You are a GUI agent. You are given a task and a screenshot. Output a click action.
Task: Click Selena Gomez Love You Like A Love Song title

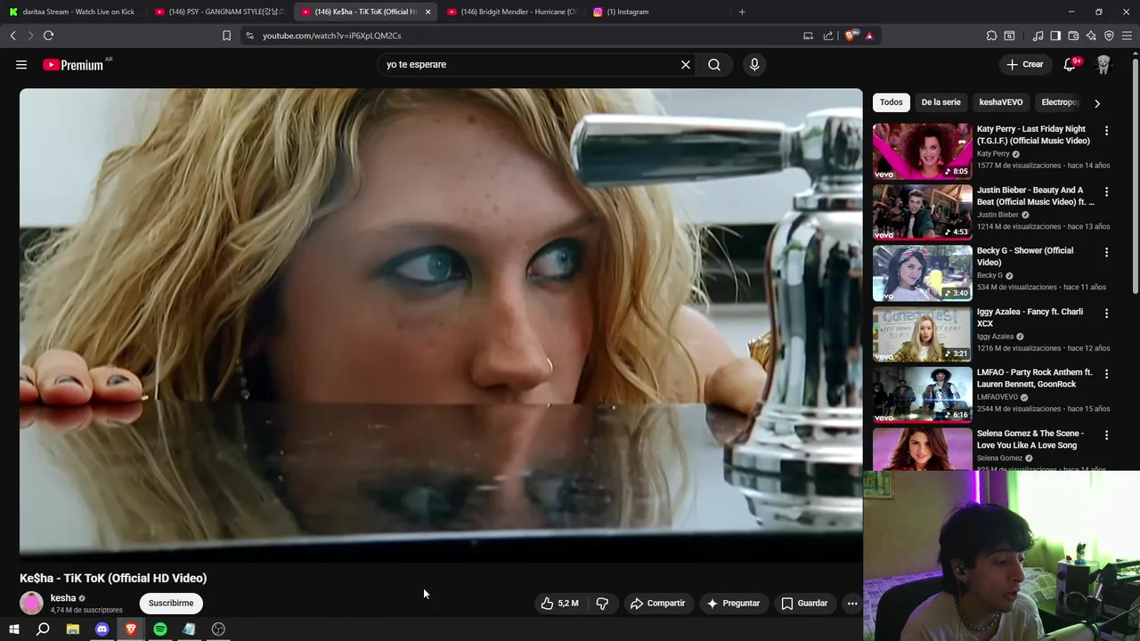tap(1030, 439)
